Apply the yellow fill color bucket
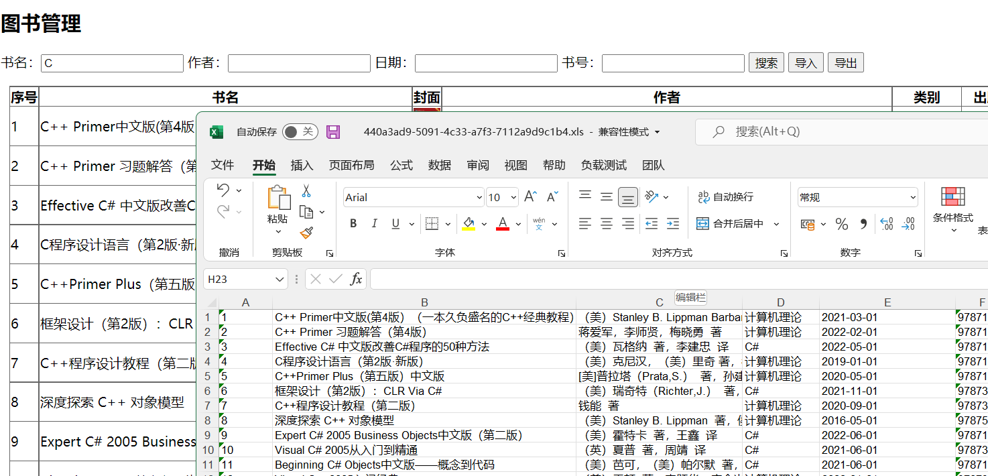Image resolution: width=988 pixels, height=476 pixels. click(x=469, y=224)
